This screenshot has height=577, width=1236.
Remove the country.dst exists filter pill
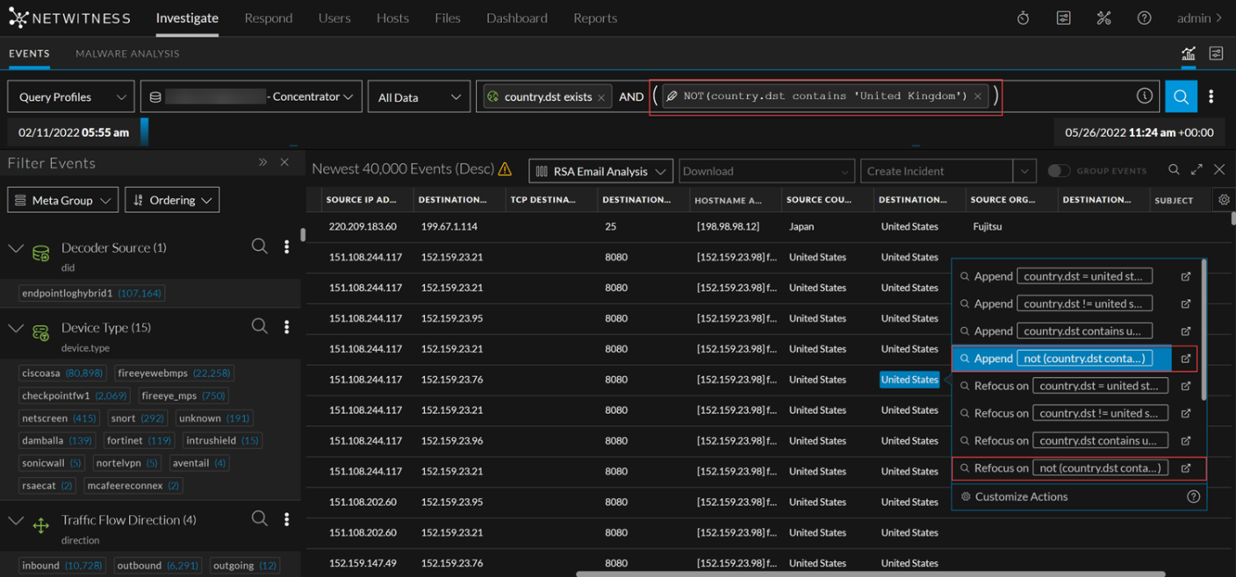pos(601,97)
